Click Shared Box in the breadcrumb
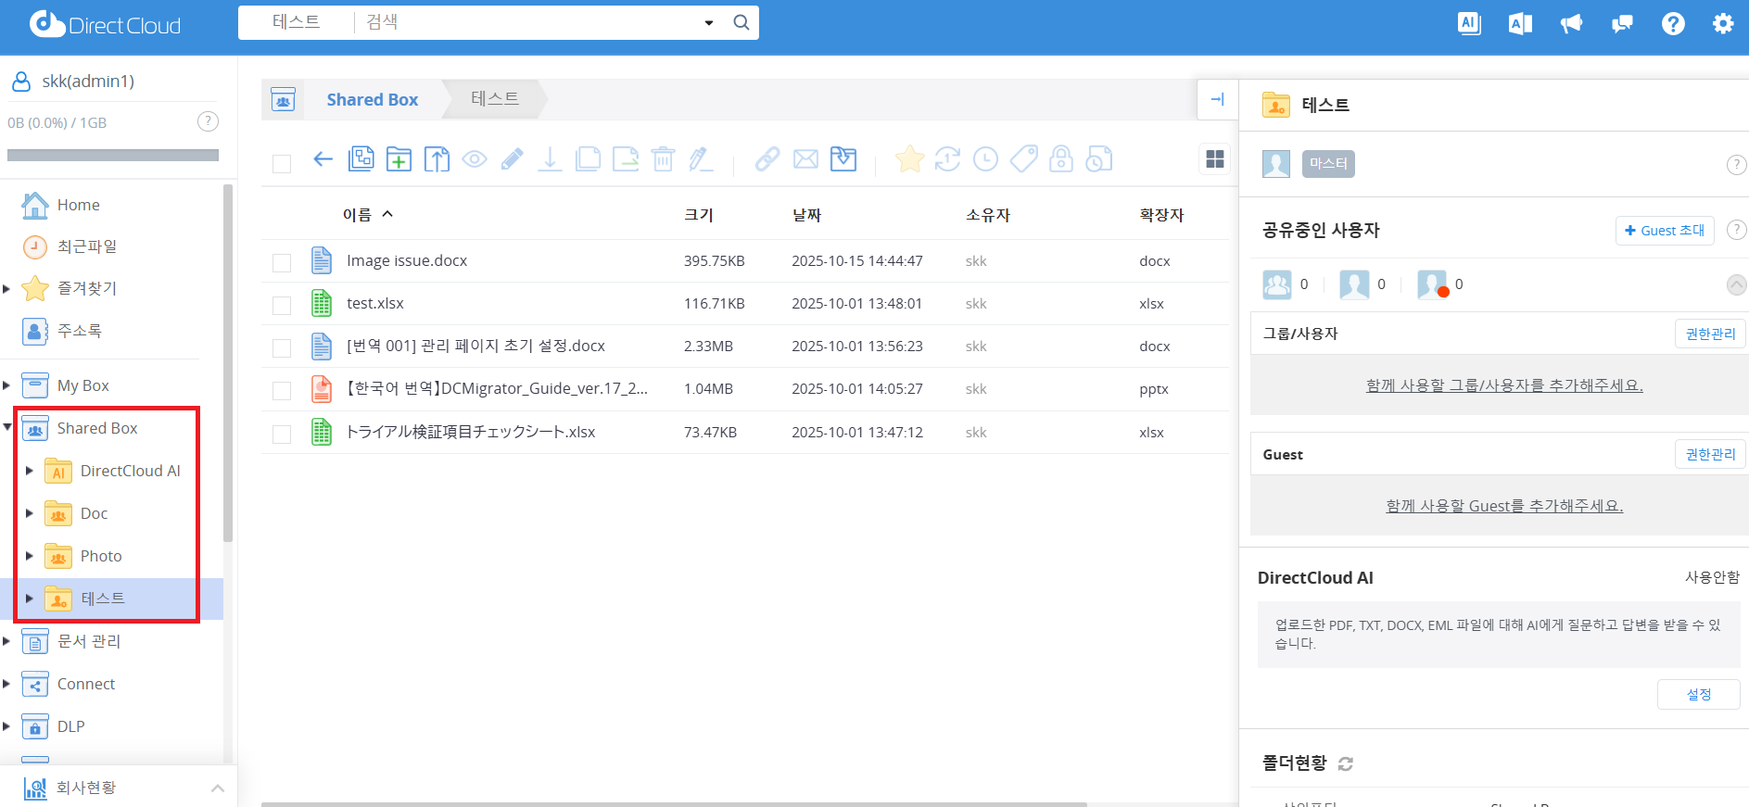The height and width of the screenshot is (807, 1749). click(372, 99)
